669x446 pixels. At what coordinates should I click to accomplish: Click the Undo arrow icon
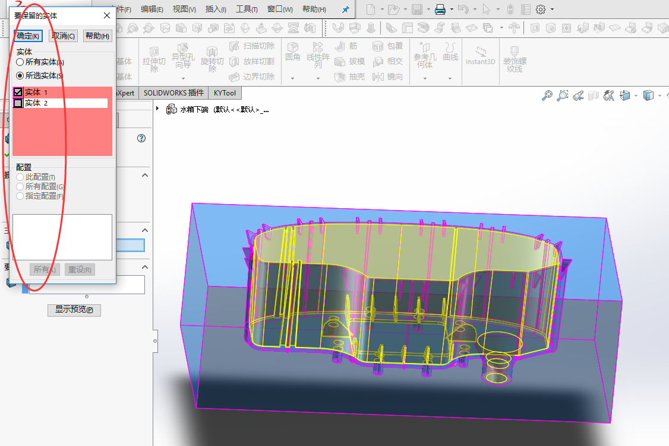(x=463, y=9)
